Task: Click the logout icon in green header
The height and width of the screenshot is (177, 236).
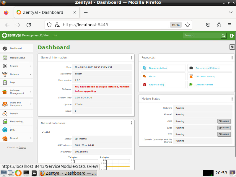Action: coord(232,35)
